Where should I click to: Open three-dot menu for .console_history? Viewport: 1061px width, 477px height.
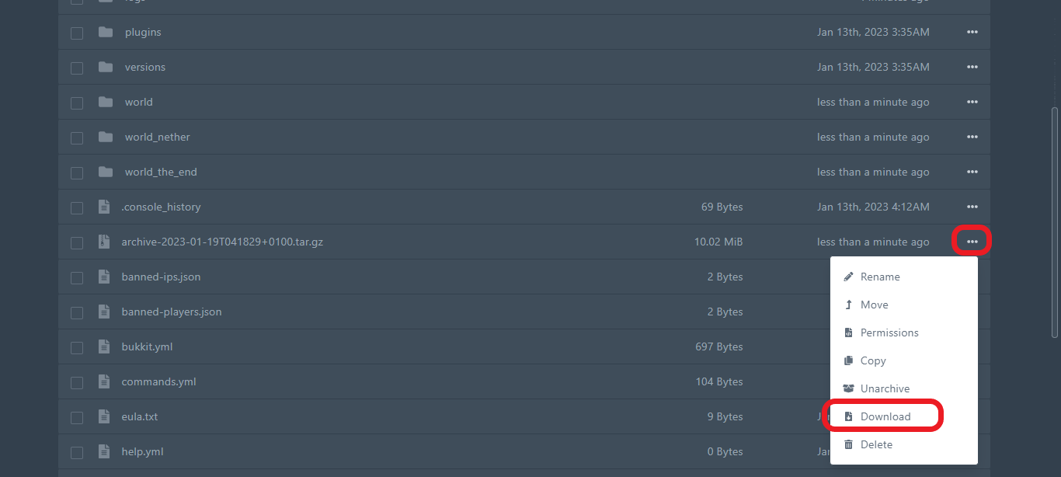tap(972, 207)
